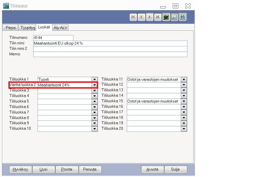Click the Poista button
The image size is (273, 177).
coord(67,169)
